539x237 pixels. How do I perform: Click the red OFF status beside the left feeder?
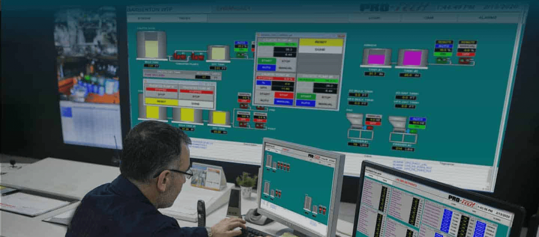click(373, 123)
